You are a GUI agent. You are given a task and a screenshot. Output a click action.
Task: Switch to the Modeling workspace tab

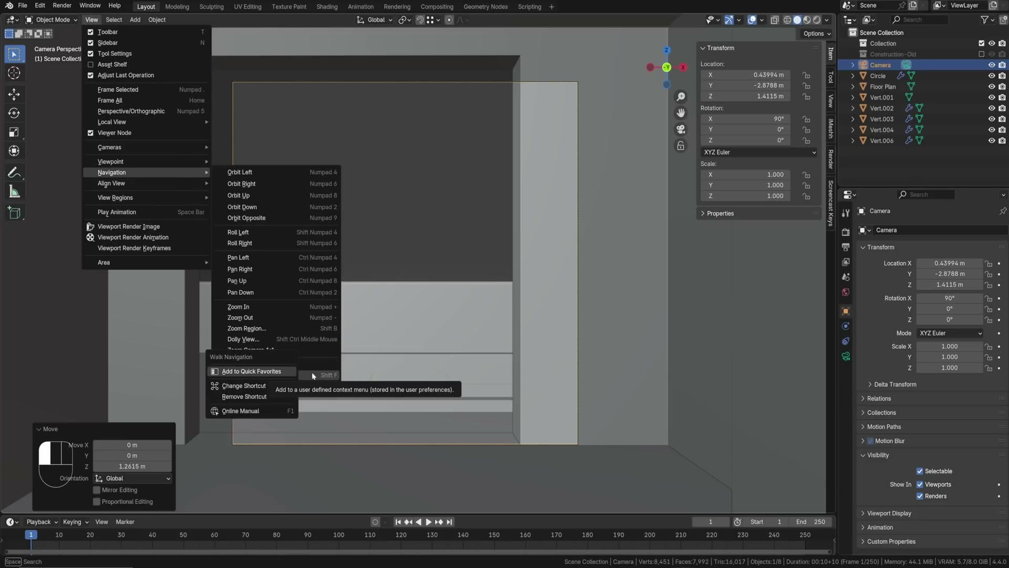coord(177,7)
